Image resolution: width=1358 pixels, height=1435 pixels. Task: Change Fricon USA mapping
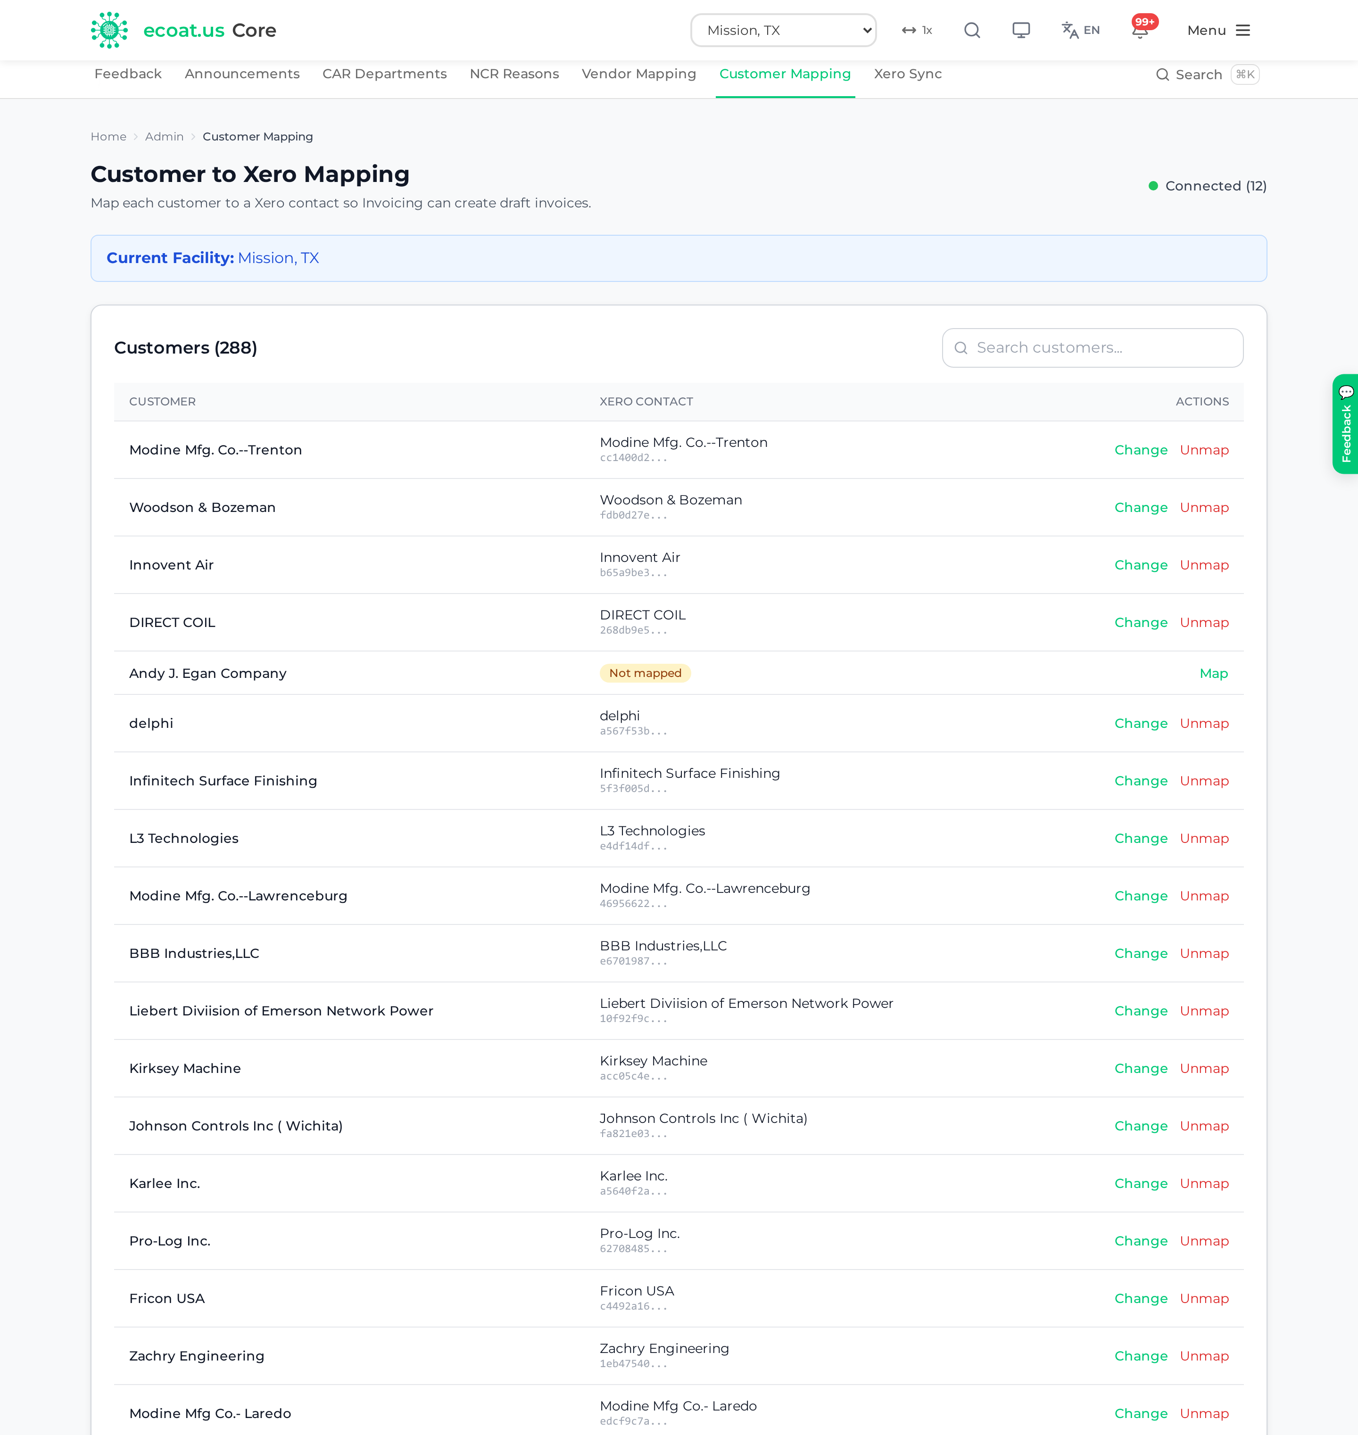(1141, 1299)
